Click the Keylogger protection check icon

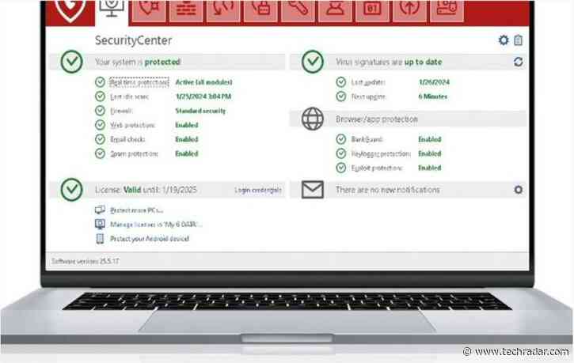click(x=340, y=153)
